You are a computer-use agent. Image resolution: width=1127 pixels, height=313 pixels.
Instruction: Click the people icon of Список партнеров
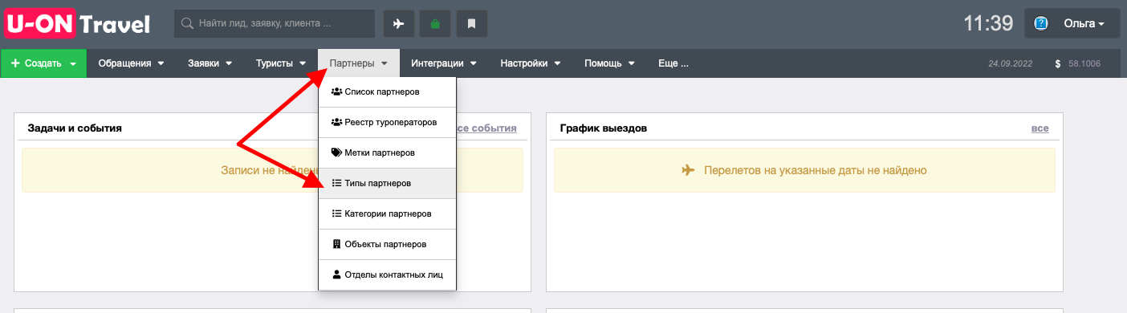336,92
